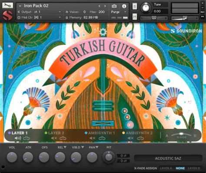Toggle Ambisynth 1 link icon
Viewport: 206px width, 173px height.
(102, 138)
